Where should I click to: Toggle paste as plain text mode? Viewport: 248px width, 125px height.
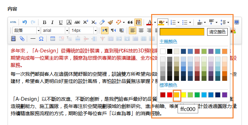tap(138, 22)
